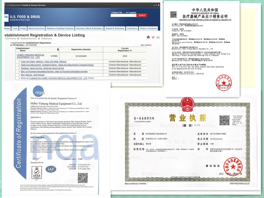Screen dimensions: 264x198
Task: Click the Certificate Number 47182 value
Action: click(x=80, y=159)
